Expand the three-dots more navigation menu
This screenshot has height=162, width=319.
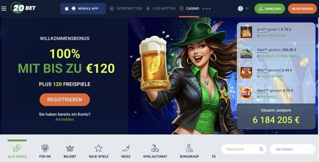click(206, 8)
